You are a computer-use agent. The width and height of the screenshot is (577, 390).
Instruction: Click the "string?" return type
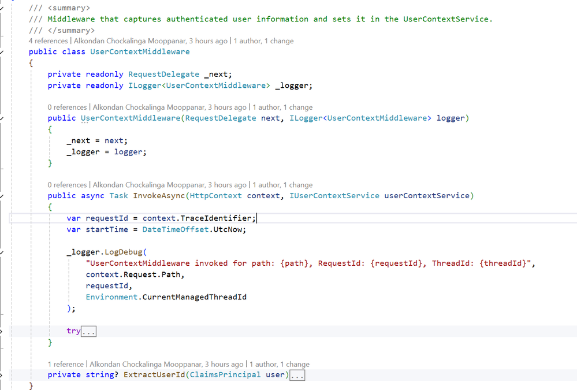click(x=102, y=374)
